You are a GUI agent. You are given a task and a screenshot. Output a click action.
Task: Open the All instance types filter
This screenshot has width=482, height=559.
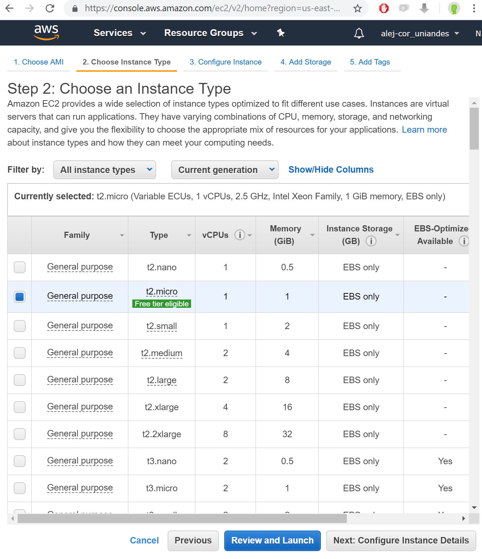coord(105,170)
